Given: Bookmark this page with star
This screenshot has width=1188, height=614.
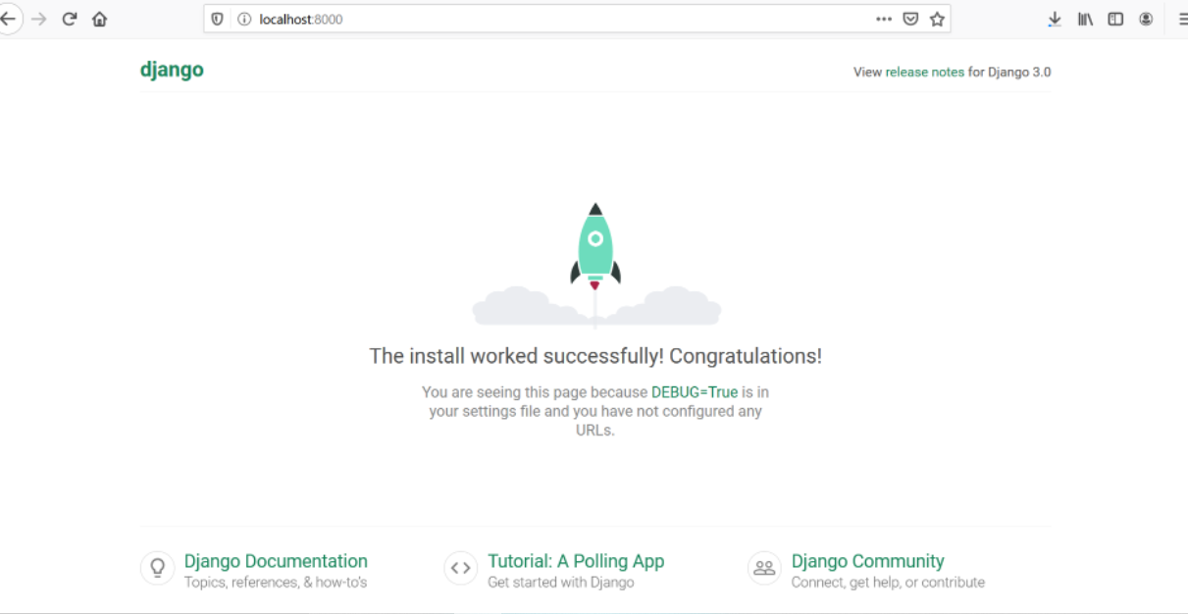Looking at the screenshot, I should click(937, 19).
